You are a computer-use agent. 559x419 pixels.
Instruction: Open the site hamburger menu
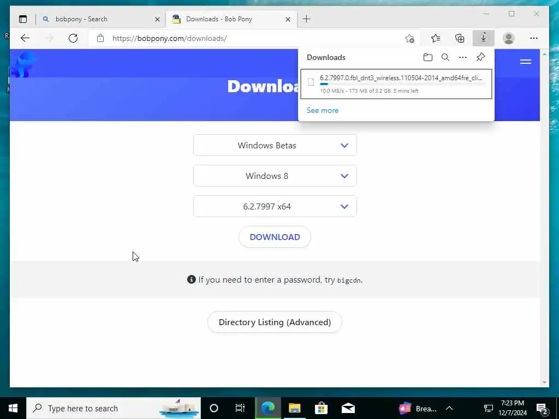[x=526, y=62]
